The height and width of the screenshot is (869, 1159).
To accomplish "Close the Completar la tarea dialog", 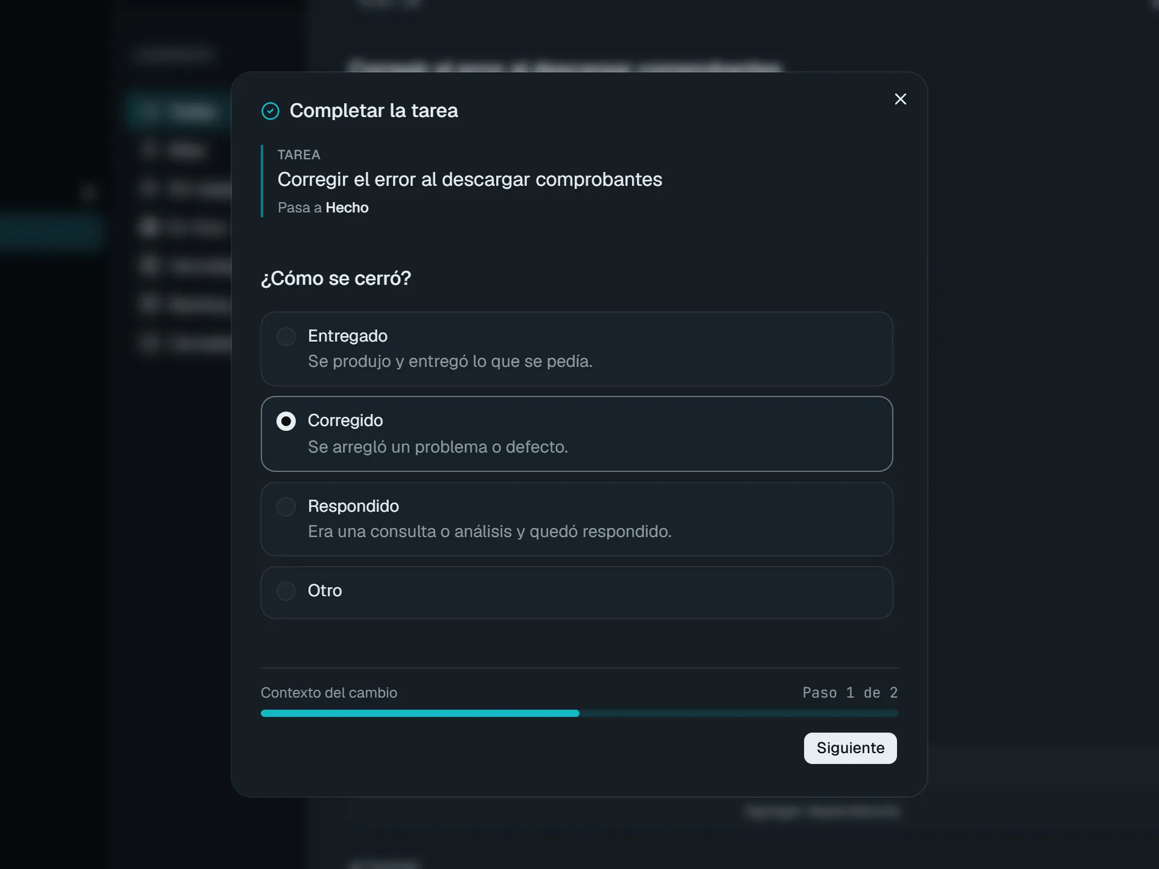I will tap(900, 99).
